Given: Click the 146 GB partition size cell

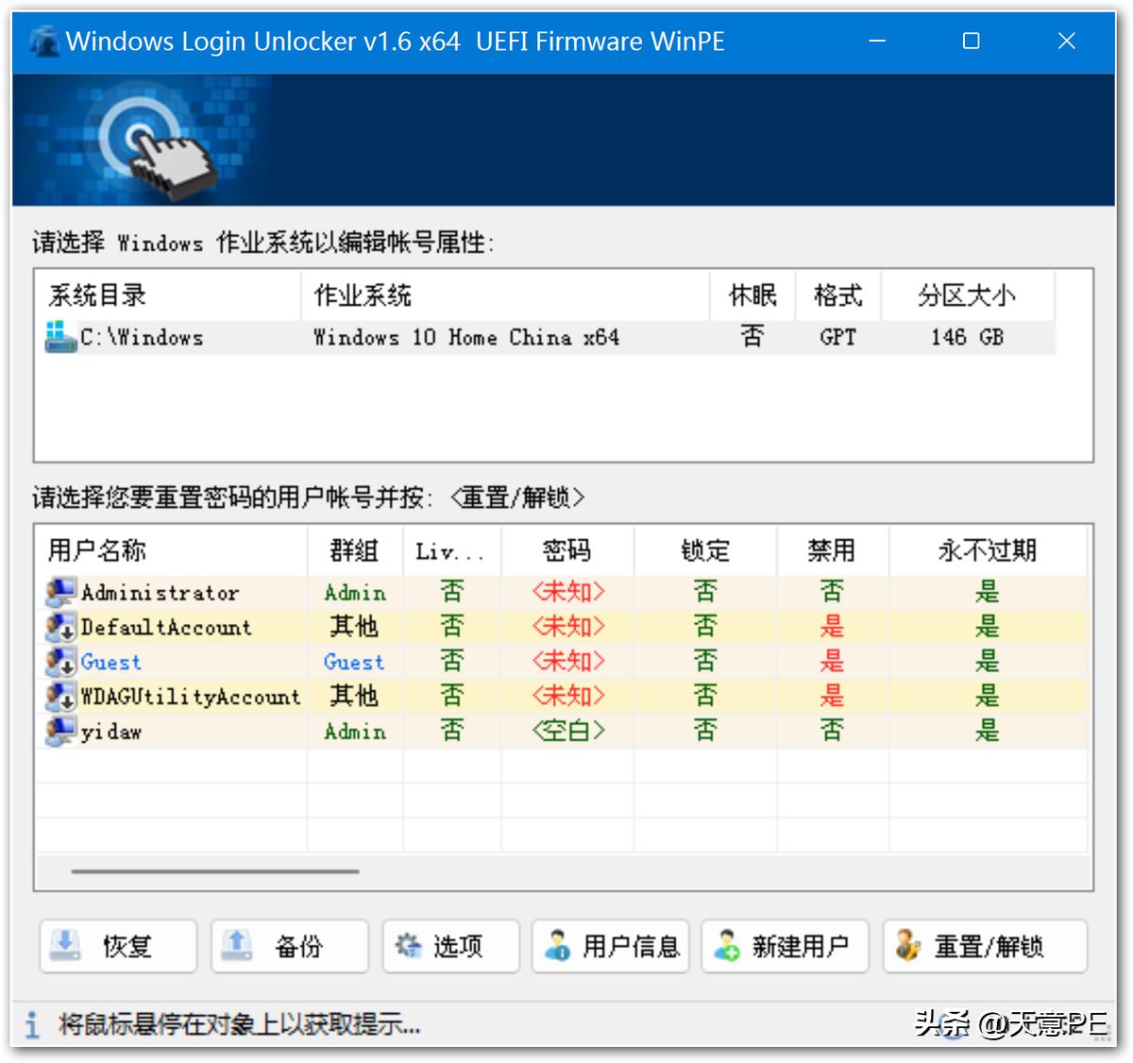Looking at the screenshot, I should (968, 337).
